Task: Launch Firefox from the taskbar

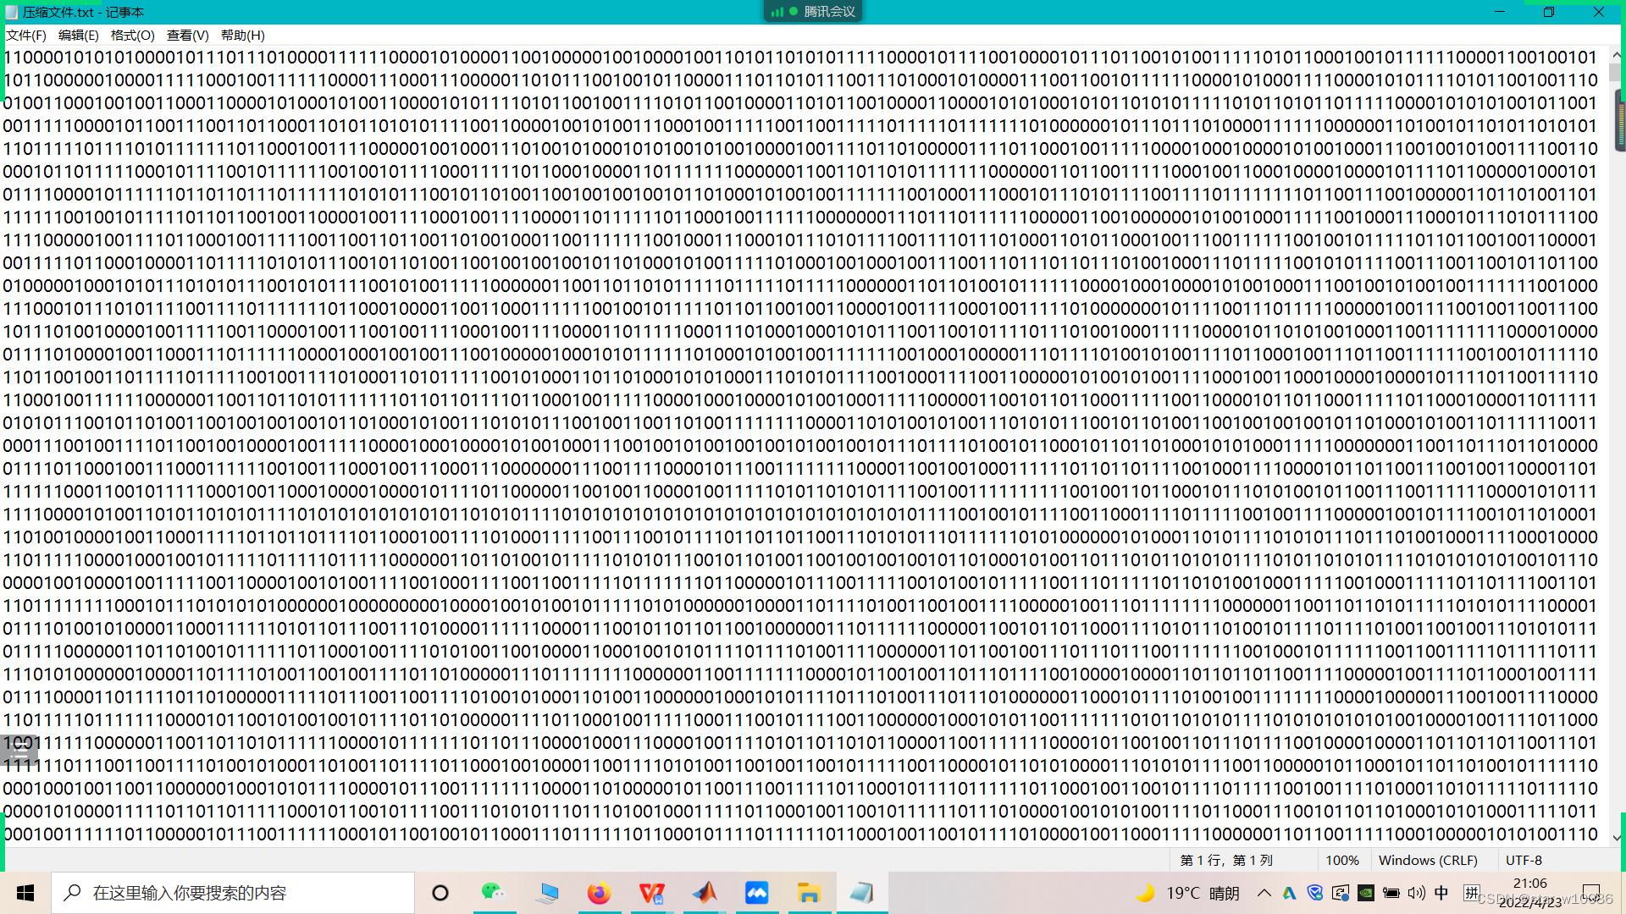Action: (599, 893)
